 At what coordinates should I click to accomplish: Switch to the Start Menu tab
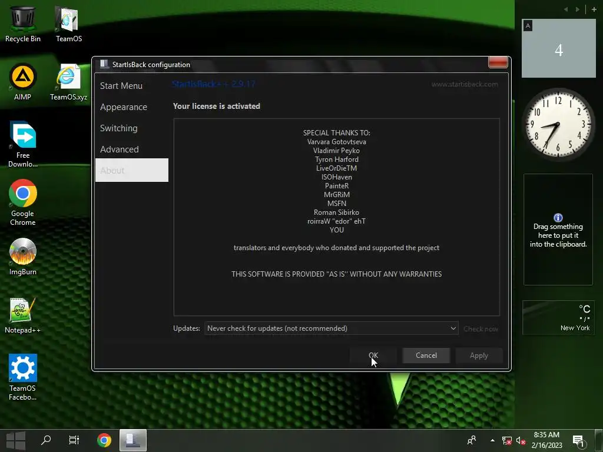tap(131, 86)
